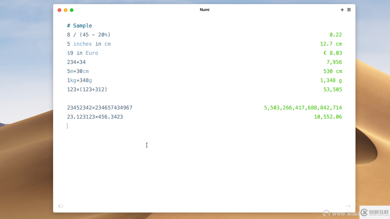The height and width of the screenshot is (219, 390).
Task: Copy the result '5,503,266,417,688,842,714'
Action: coord(303,108)
